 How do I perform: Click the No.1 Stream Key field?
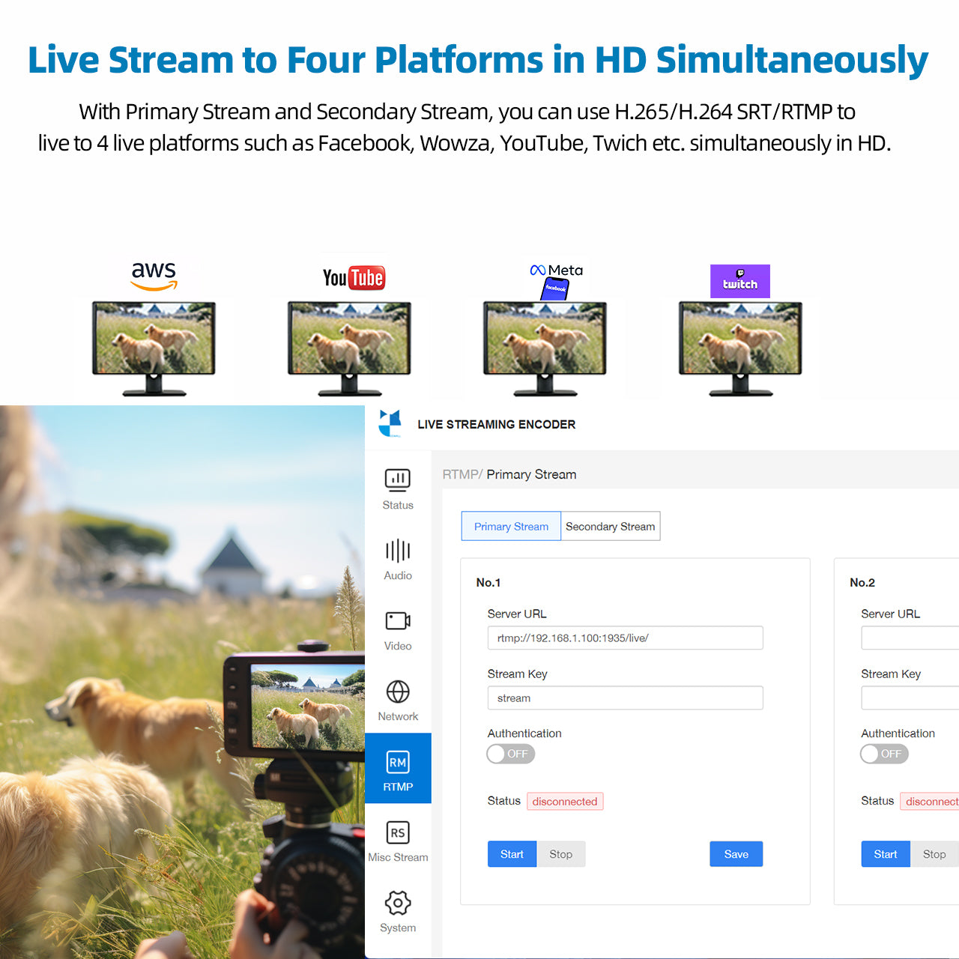626,698
